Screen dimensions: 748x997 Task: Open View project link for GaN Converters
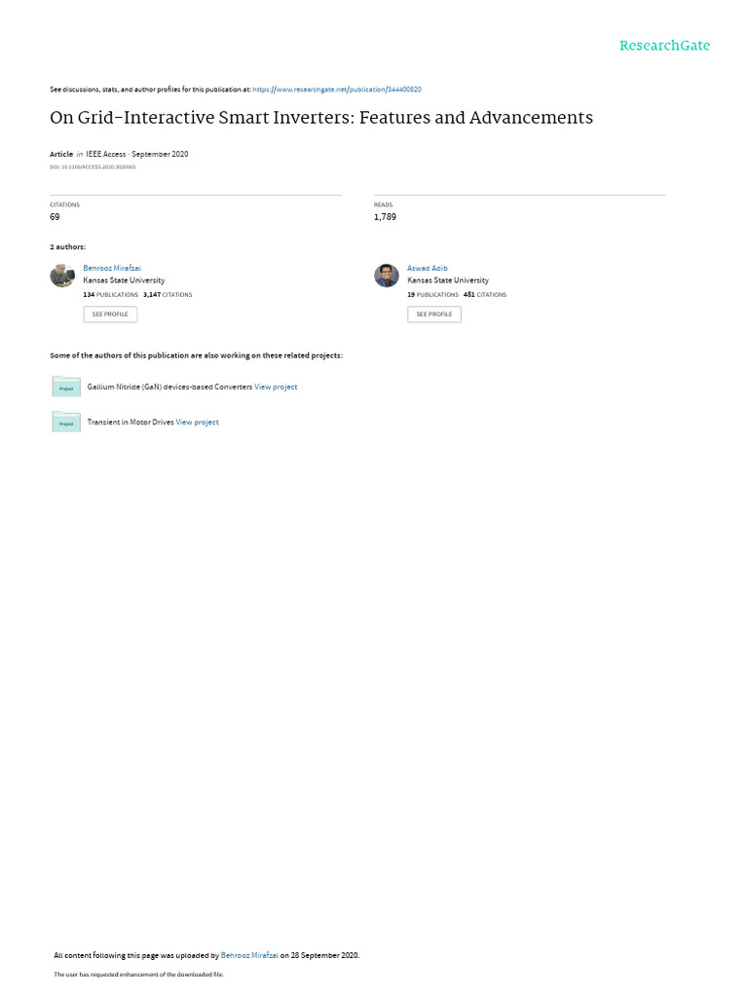[276, 387]
